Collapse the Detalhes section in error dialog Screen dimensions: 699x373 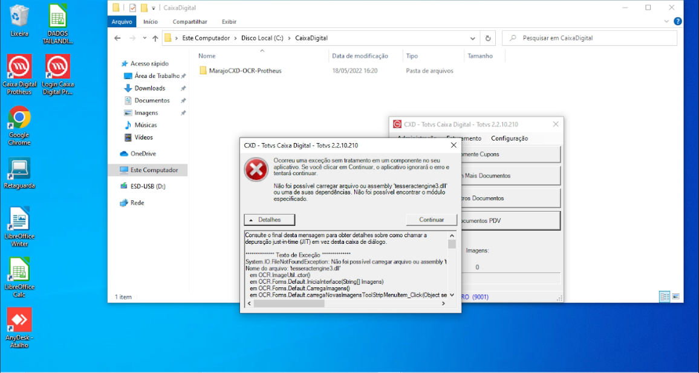[270, 220]
